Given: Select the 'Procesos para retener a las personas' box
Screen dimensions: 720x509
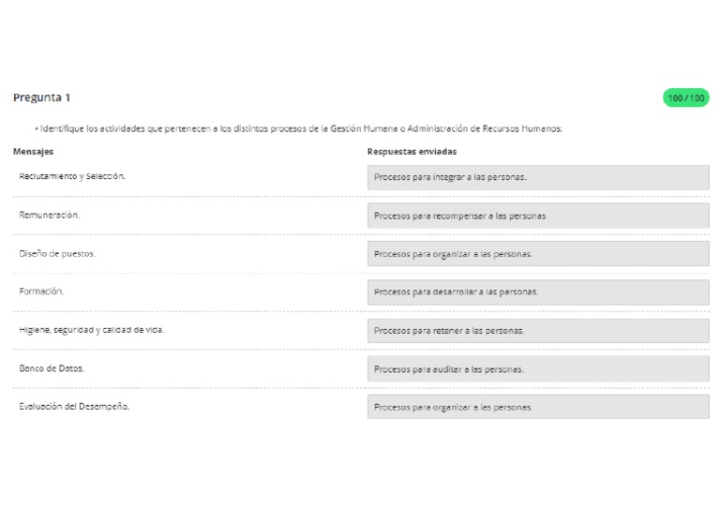Looking at the screenshot, I should point(538,331).
